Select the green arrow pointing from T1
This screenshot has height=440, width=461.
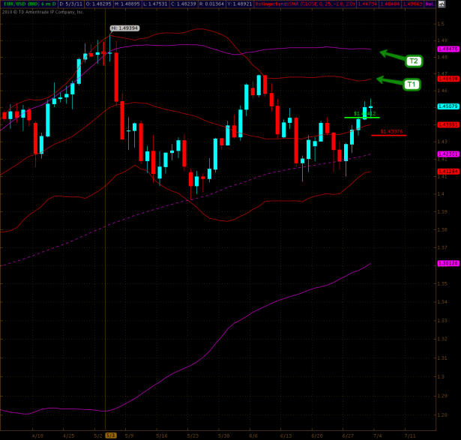388,80
